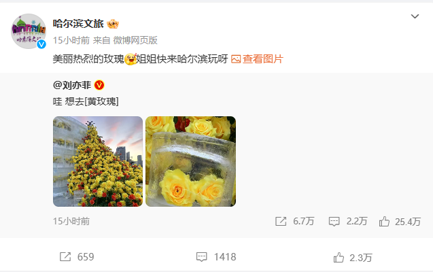
Task: Like the original post with 25.4万 likes
Action: click(x=384, y=222)
